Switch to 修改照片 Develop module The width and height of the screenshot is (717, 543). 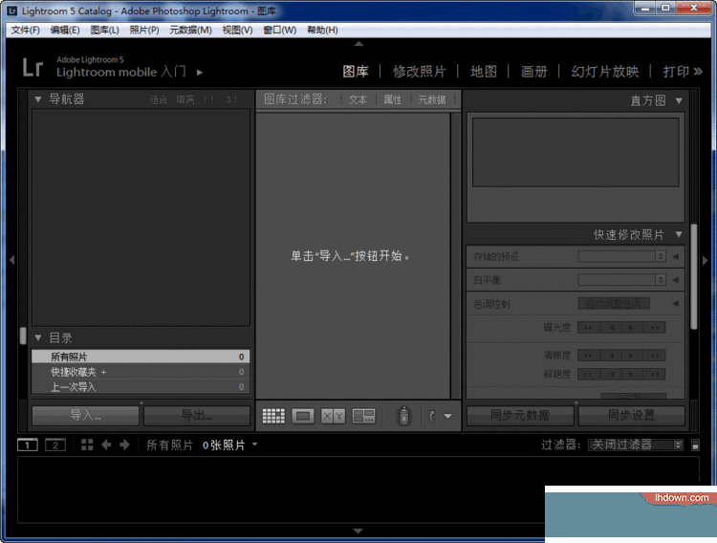419,72
